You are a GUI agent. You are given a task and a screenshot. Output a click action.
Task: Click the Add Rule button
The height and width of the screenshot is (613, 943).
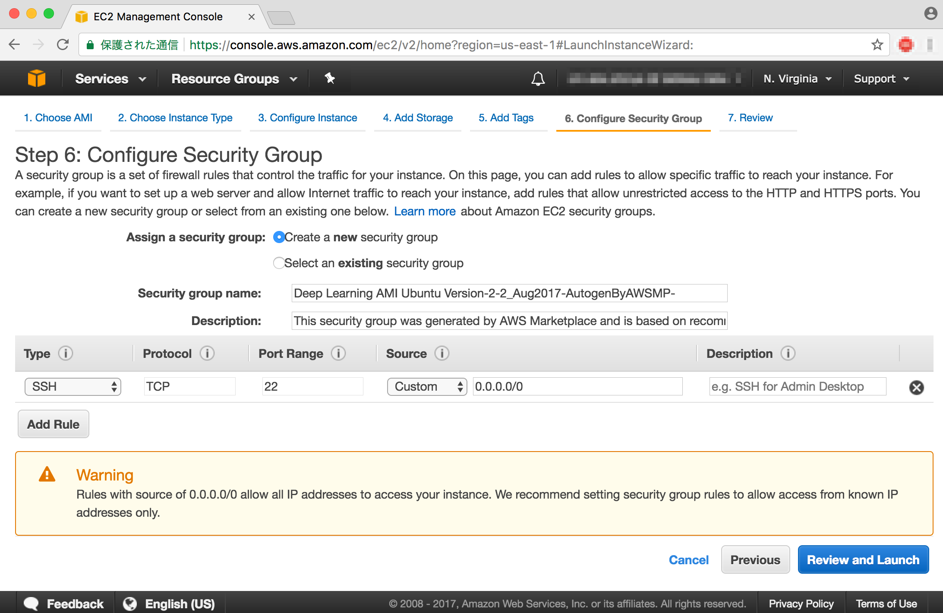54,424
